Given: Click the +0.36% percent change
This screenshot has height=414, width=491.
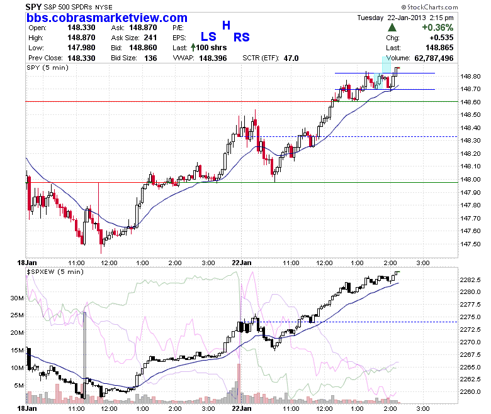Looking at the screenshot, I should click(437, 28).
